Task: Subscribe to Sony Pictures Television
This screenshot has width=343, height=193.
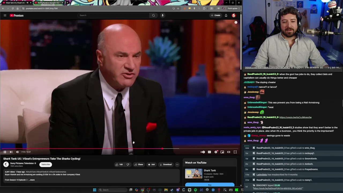Action: 46,165
